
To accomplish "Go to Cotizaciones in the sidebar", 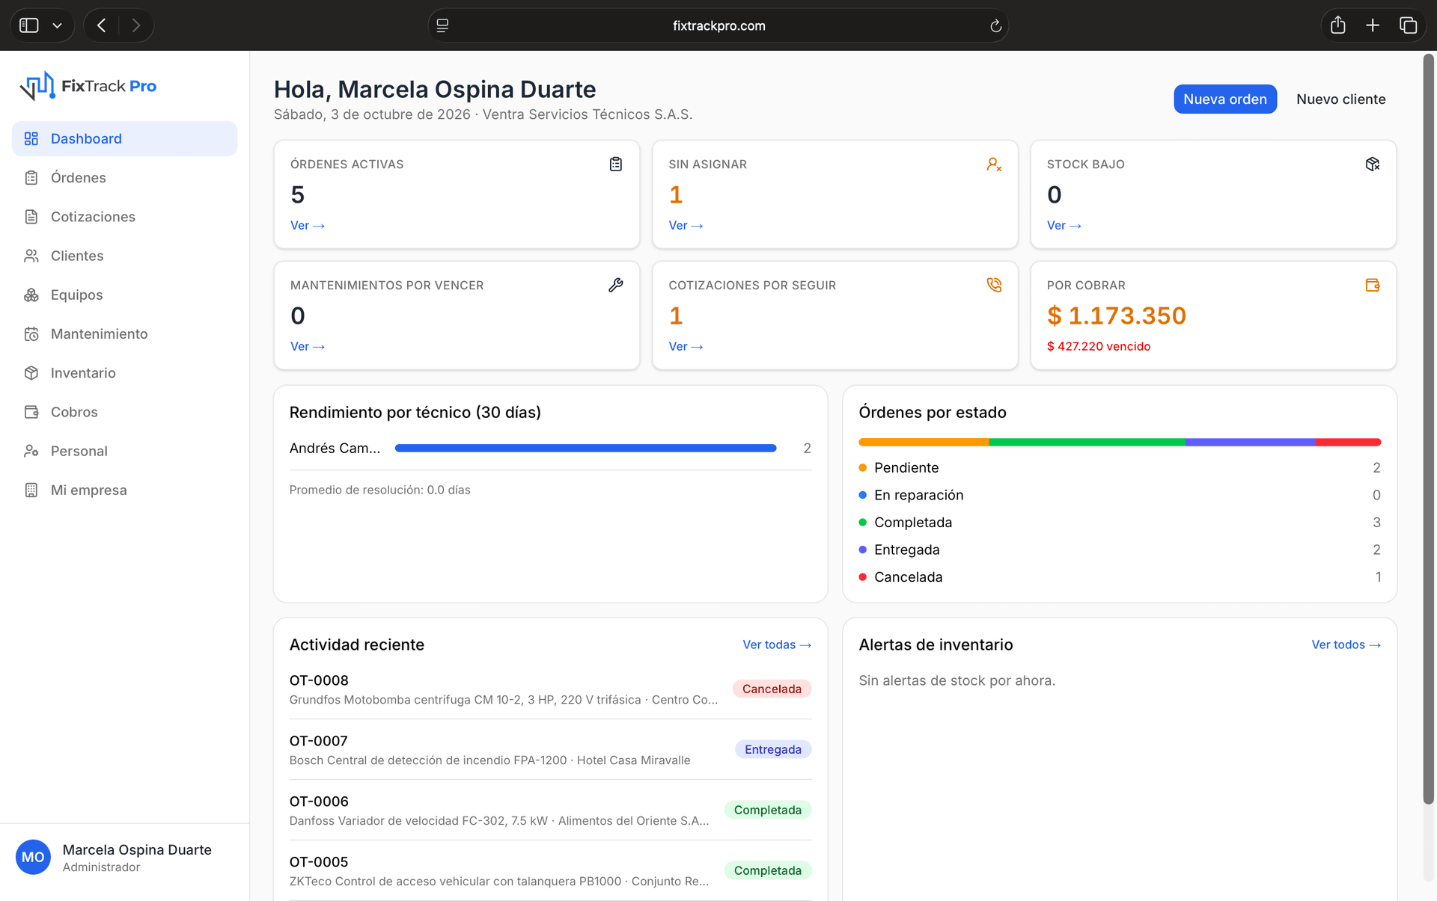I will 124,217.
